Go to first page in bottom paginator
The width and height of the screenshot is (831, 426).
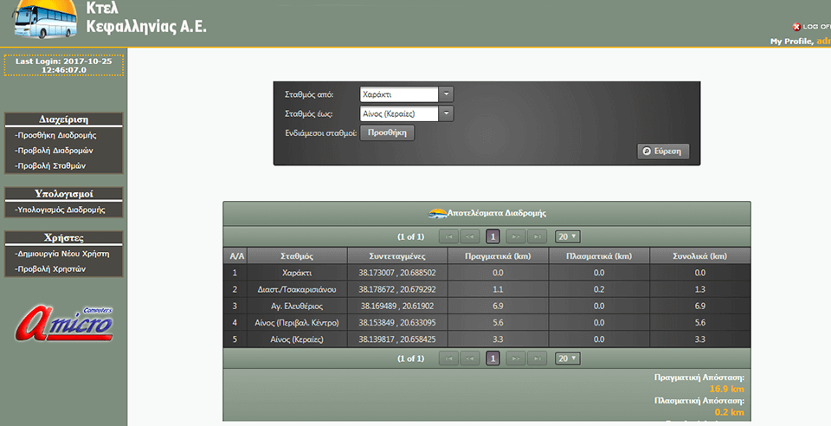coord(448,358)
